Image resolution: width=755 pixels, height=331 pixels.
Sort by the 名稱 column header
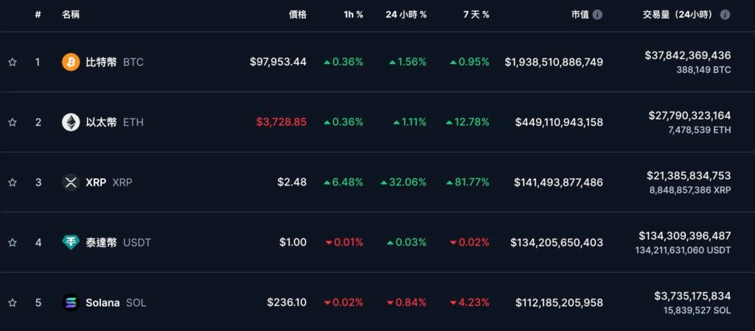coord(72,15)
